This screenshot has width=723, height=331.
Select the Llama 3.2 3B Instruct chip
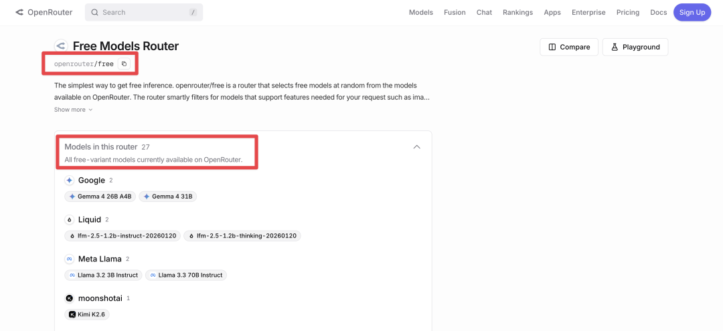coord(103,275)
